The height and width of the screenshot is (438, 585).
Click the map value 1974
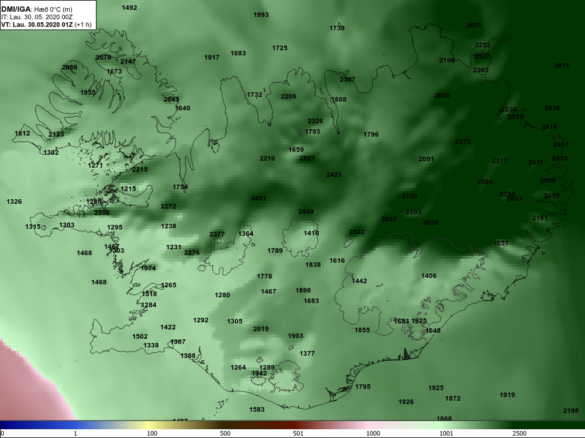148,268
